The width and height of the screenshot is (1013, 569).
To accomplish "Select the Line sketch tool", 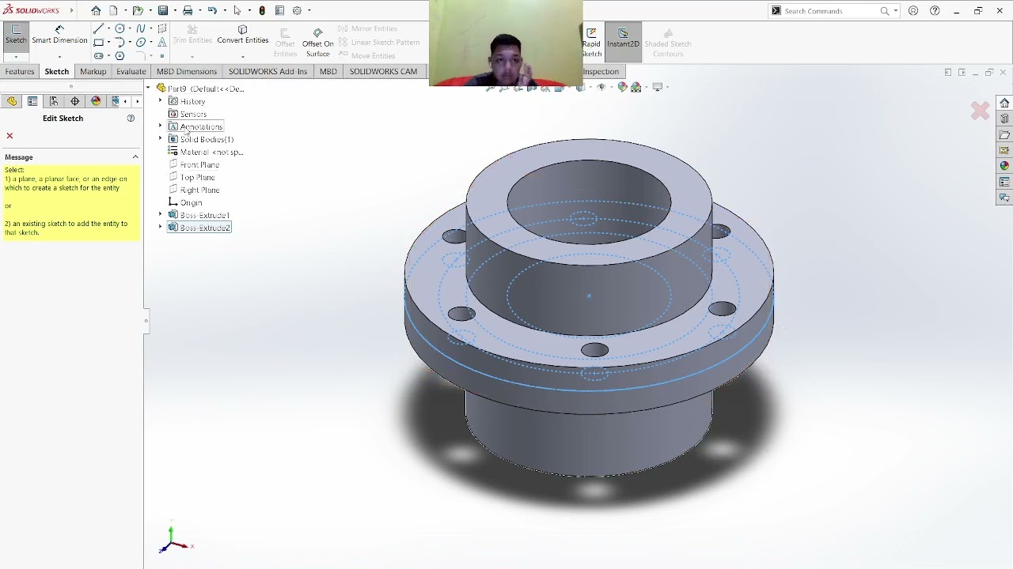I will pyautogui.click(x=98, y=28).
